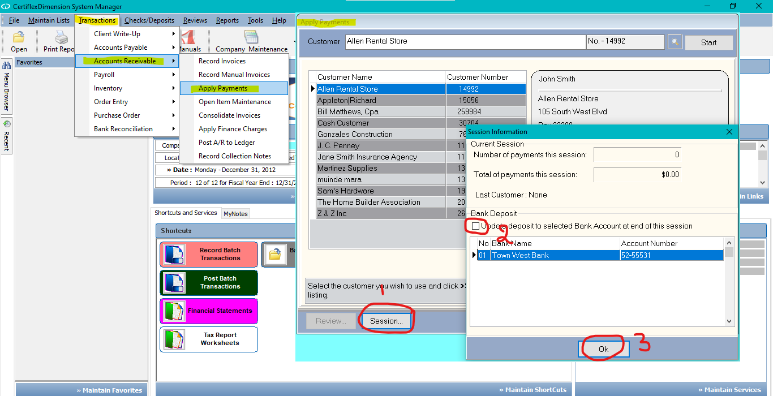The width and height of the screenshot is (773, 396).
Task: Select Apply Payments from the submenu
Action: coord(234,88)
